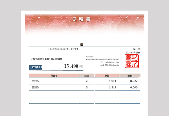
Task: Click the MAIL 000@000.co.jp line
Action: (x=109, y=65)
